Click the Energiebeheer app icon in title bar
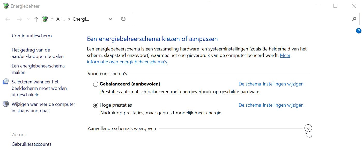 click(6, 6)
